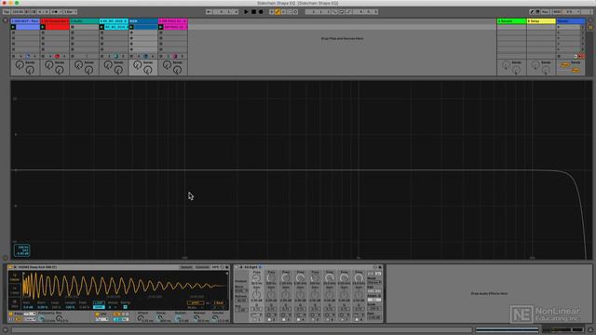Select 1-Shot mode in Simpler

tap(15, 290)
